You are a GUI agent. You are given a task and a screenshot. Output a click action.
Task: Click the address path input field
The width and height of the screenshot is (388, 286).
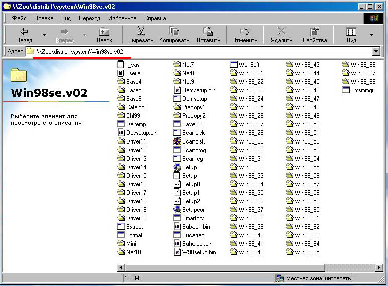tap(199, 52)
